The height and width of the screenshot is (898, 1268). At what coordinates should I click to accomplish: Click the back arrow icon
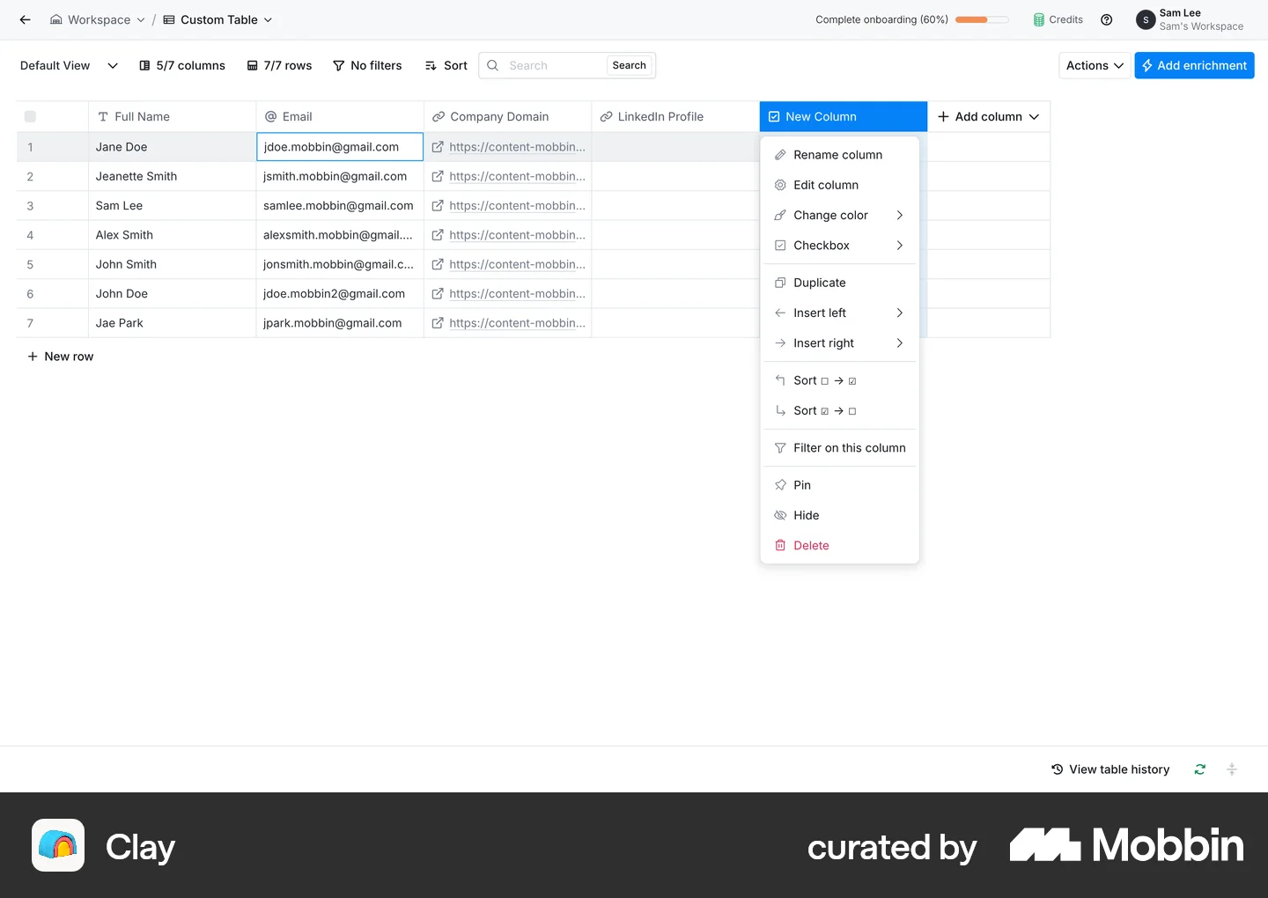pyautogui.click(x=25, y=19)
